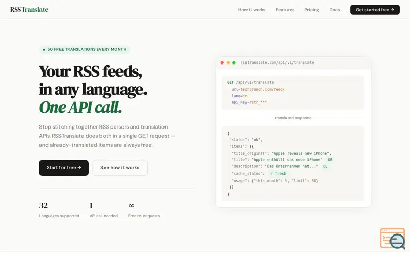Click the Stop stitching together RSS parsers paragraph
Viewport: 410px width, 256px height.
107,136
